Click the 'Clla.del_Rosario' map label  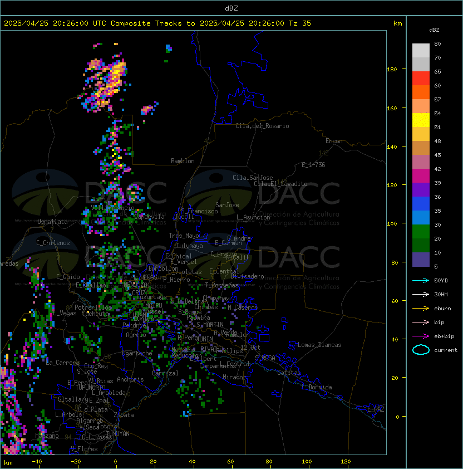(x=262, y=126)
